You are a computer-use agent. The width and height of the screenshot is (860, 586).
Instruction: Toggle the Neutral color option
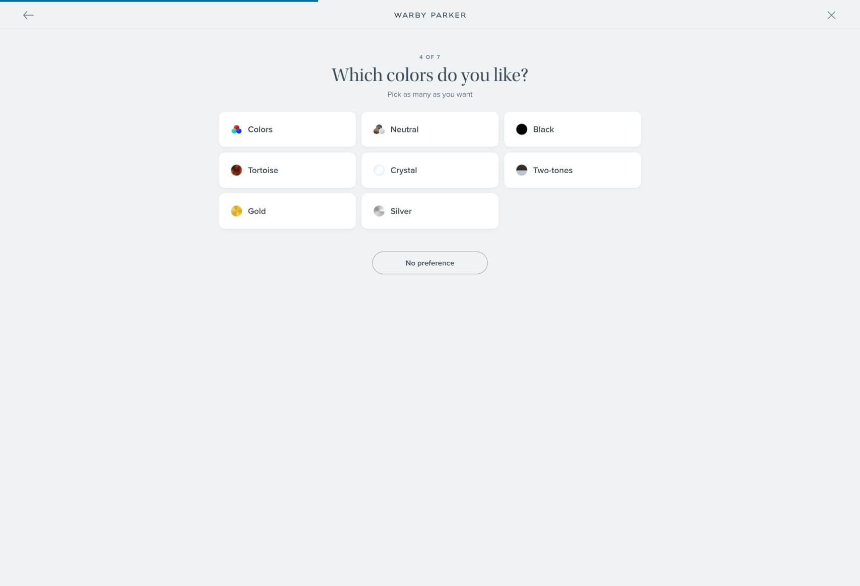[x=430, y=129]
